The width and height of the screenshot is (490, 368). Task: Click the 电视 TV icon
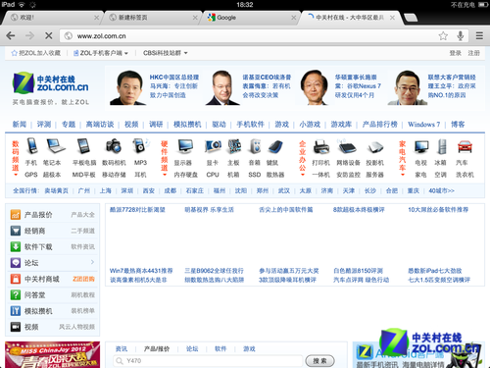[421, 146]
